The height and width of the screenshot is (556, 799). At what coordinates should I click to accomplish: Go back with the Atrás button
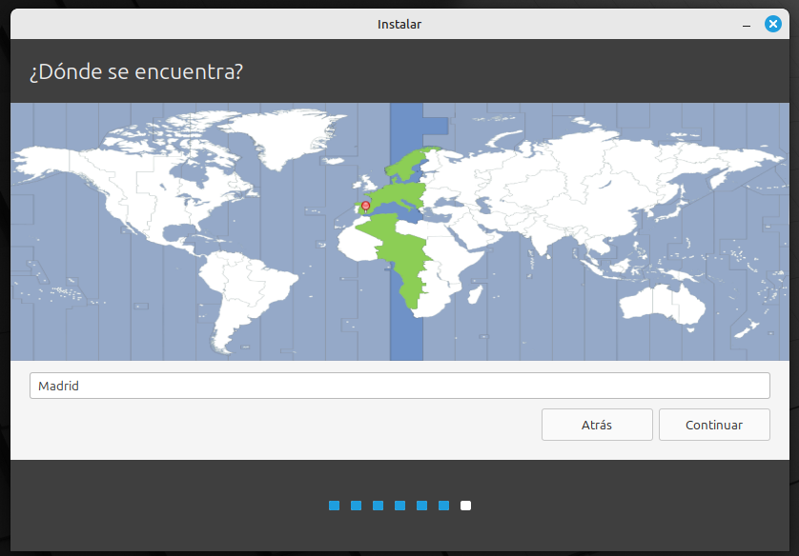coord(597,425)
